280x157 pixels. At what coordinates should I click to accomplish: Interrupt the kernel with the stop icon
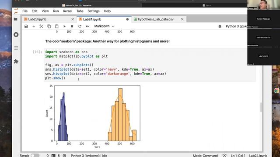click(x=72, y=26)
